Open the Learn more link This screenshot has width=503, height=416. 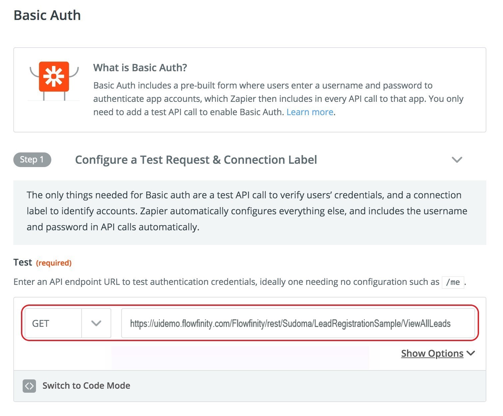(x=309, y=112)
